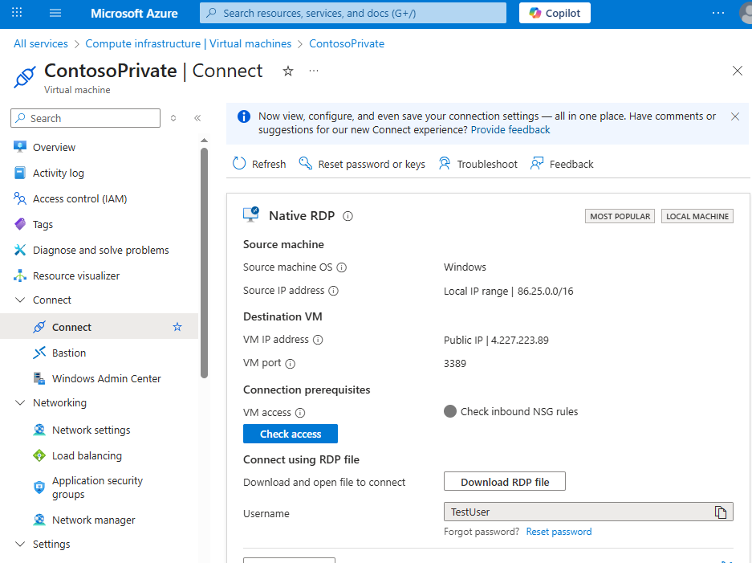The image size is (752, 563).
Task: Click the LOCAL MACHINE badge
Action: pos(697,217)
